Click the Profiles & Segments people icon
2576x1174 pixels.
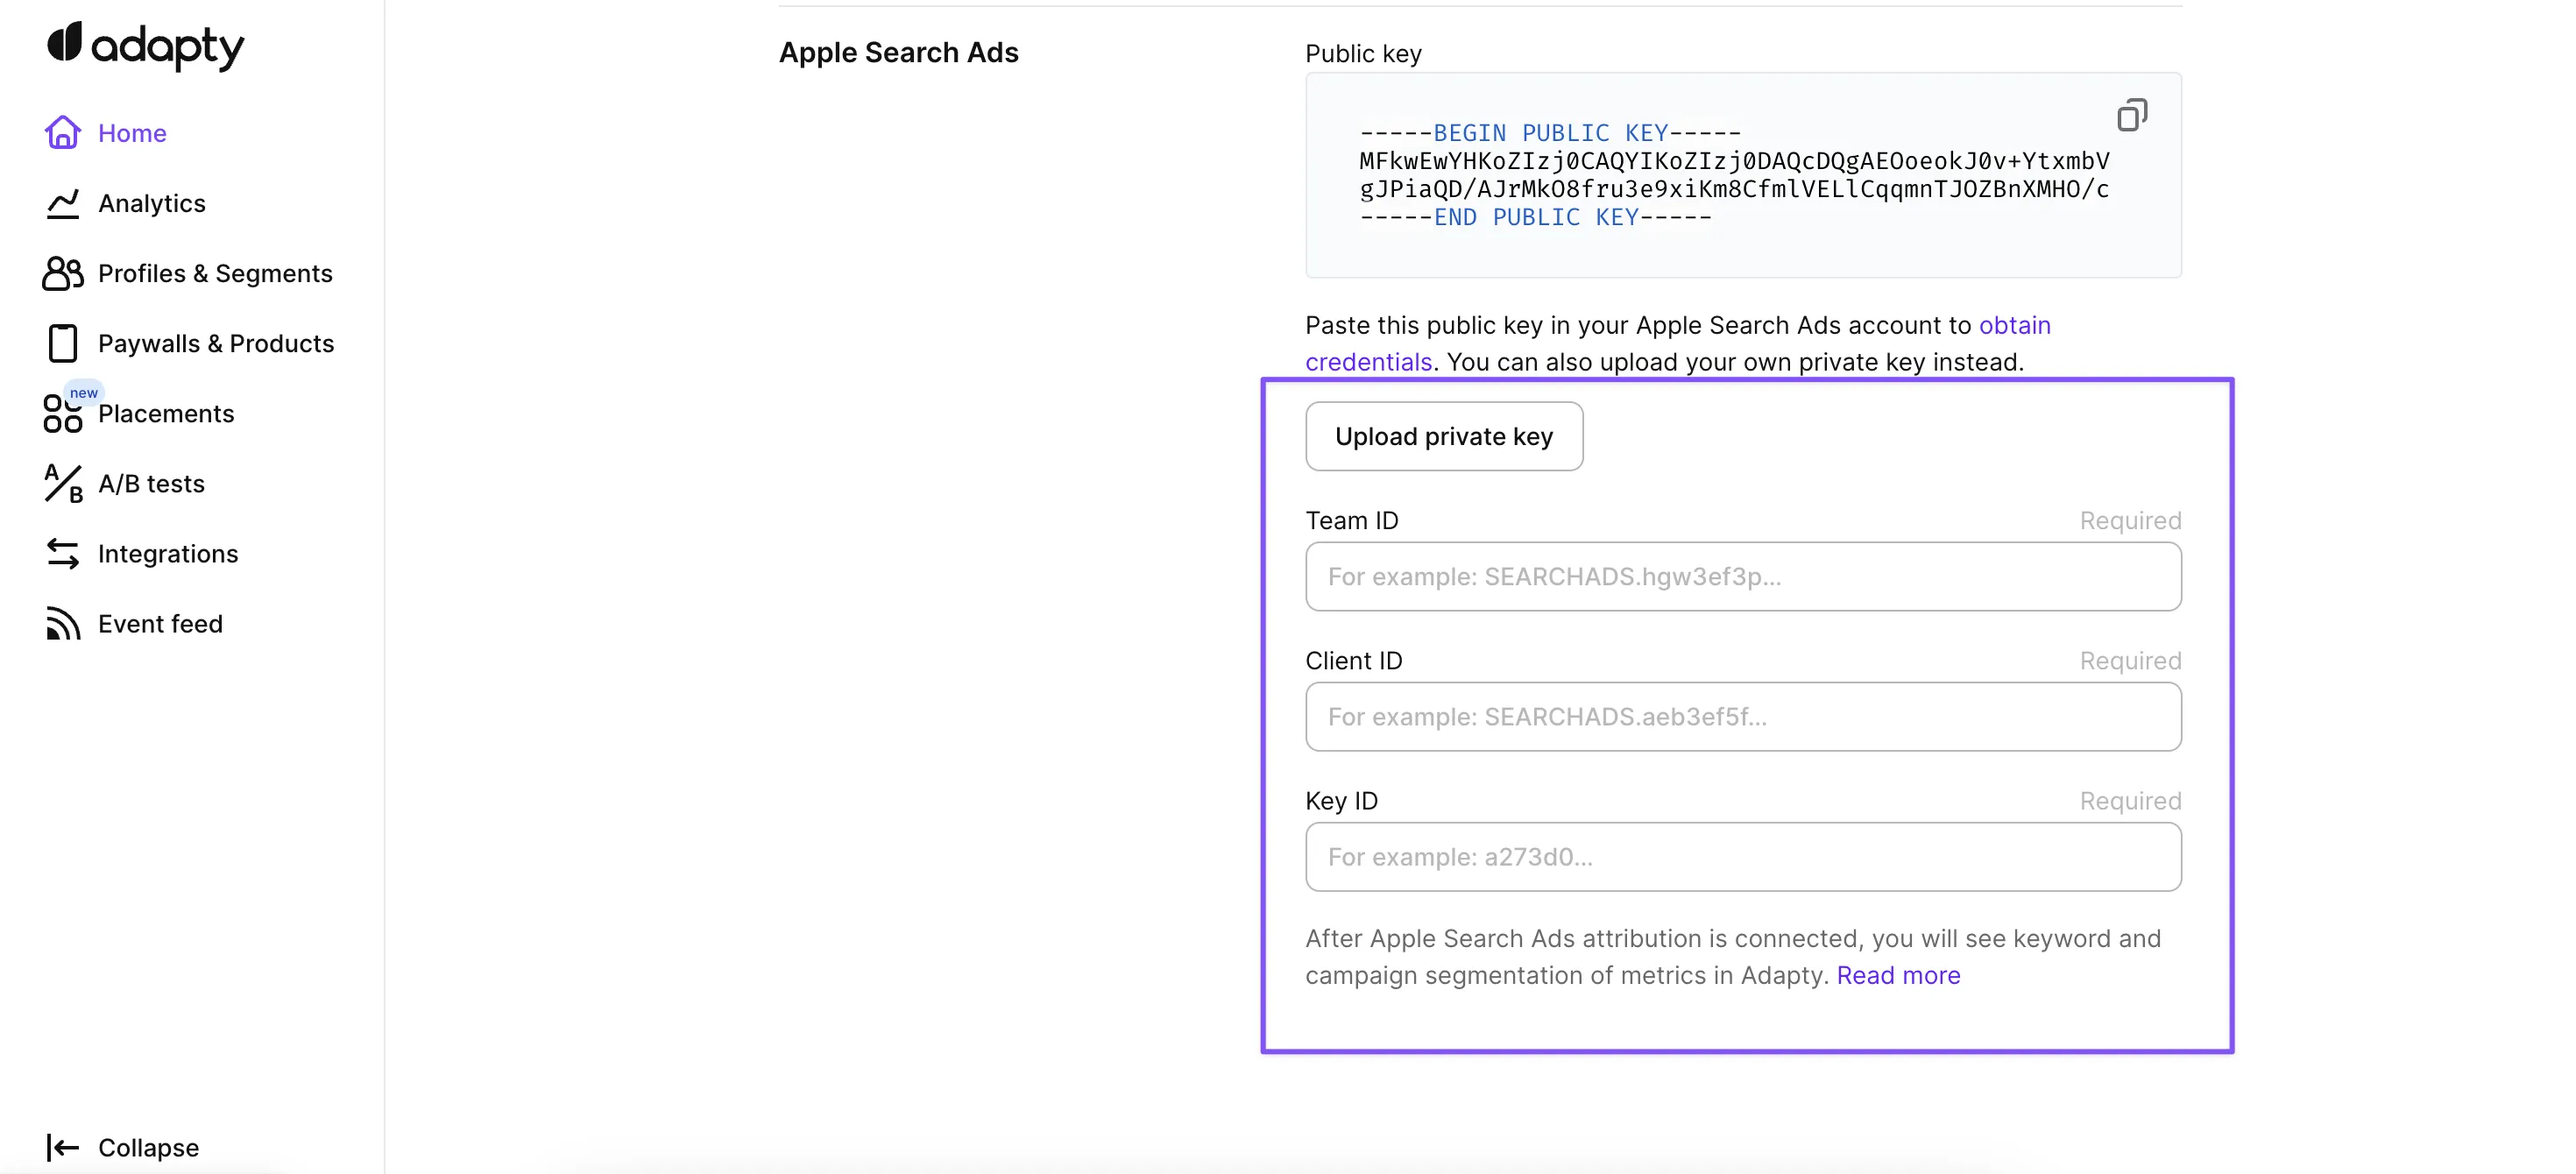[62, 273]
